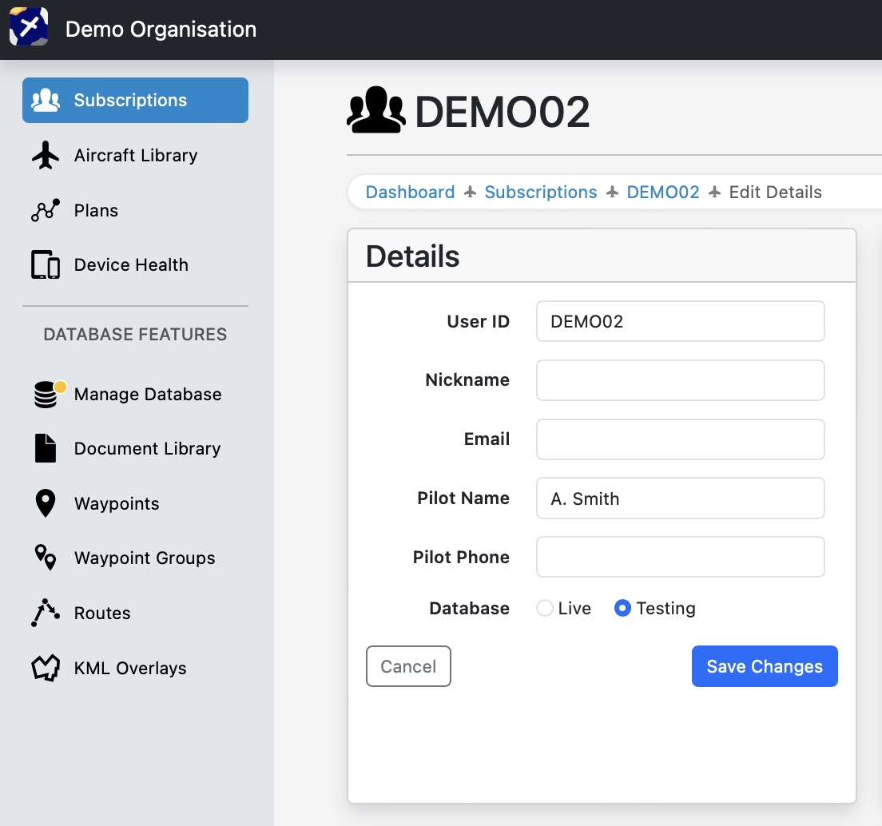Click the DEMO02 breadcrumb link

[x=662, y=193]
